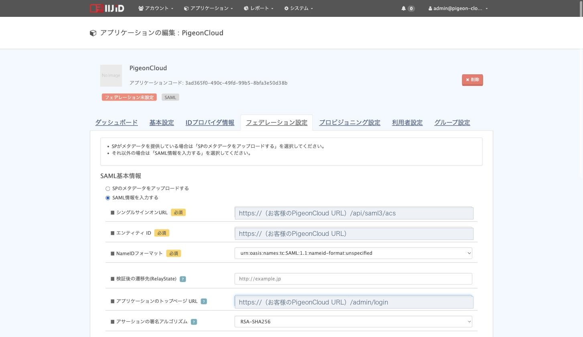Open the NameIDフォーマット dropdown
This screenshot has width=583, height=337.
353,253
